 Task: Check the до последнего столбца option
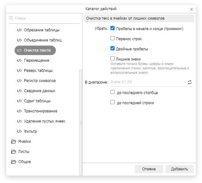pos(113,92)
